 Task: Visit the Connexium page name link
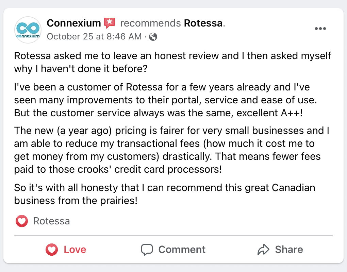74,23
